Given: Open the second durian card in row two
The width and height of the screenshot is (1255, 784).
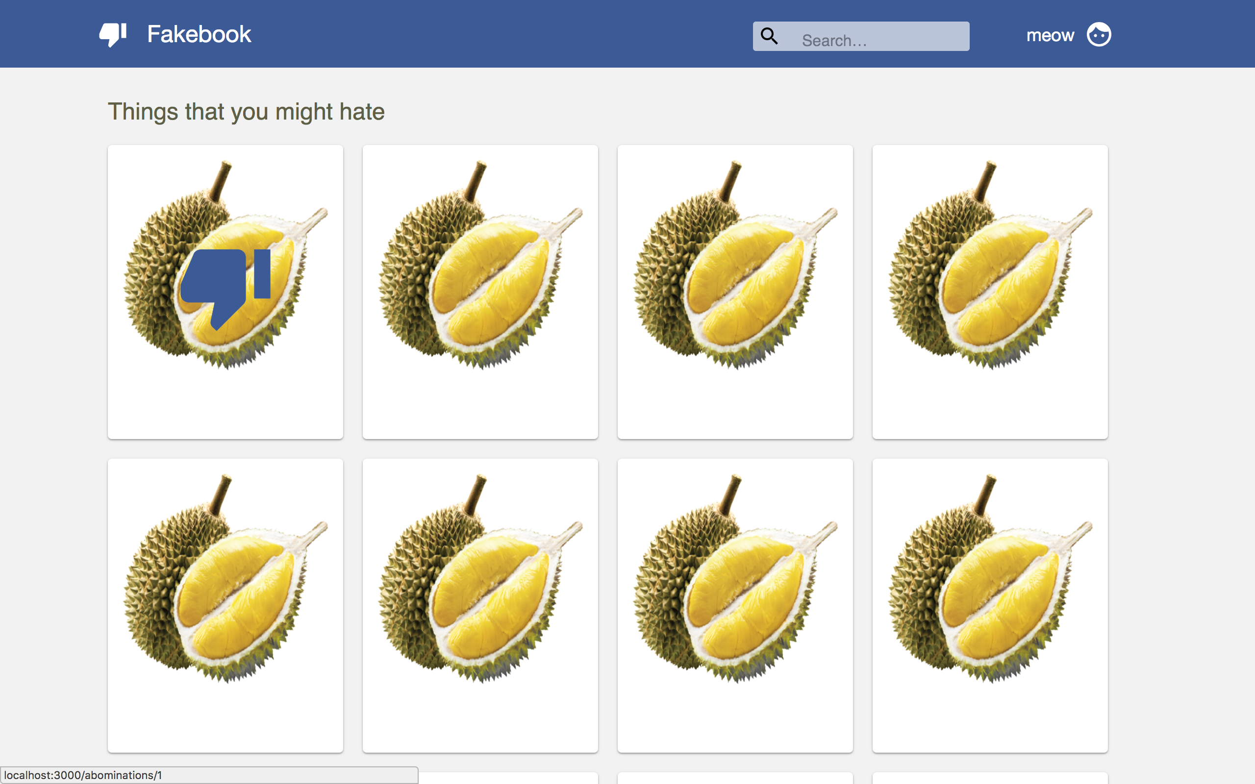Looking at the screenshot, I should tap(480, 606).
